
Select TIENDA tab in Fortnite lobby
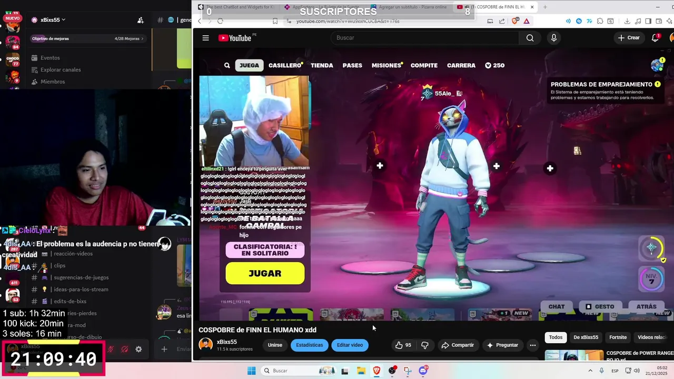coord(322,65)
